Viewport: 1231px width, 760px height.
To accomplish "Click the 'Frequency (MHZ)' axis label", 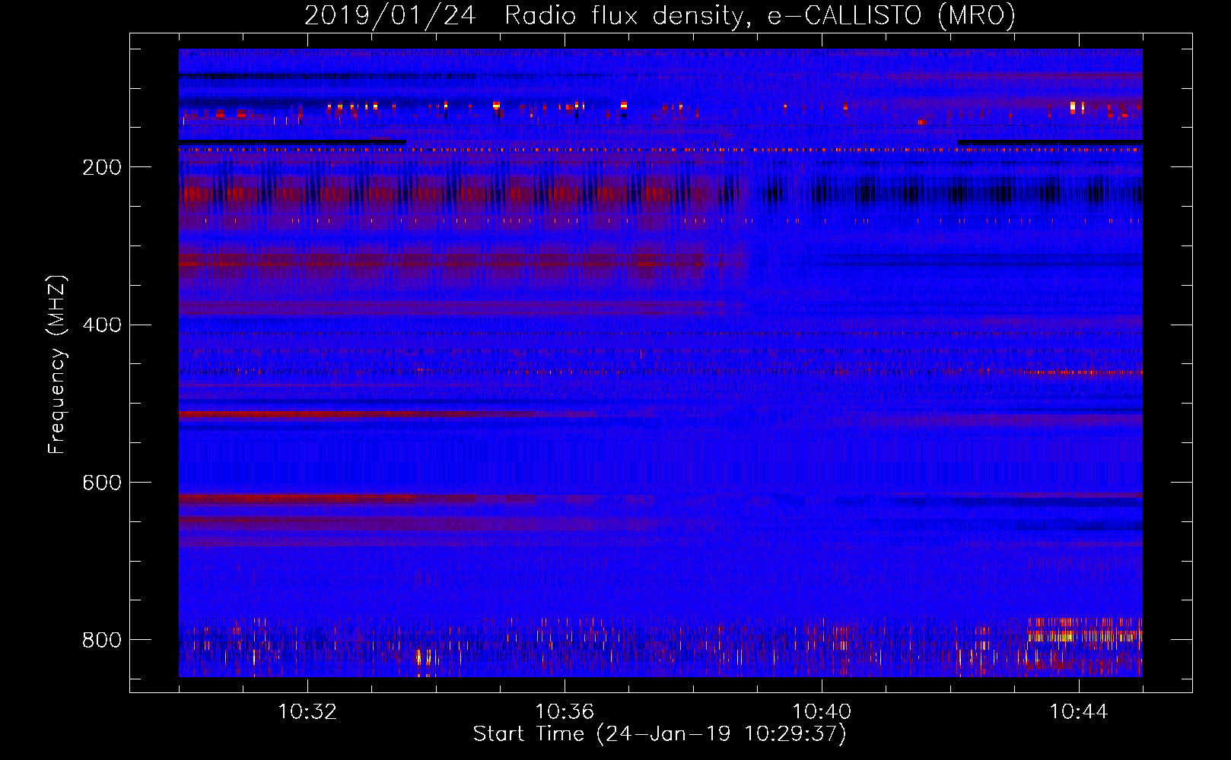I will pos(57,364).
